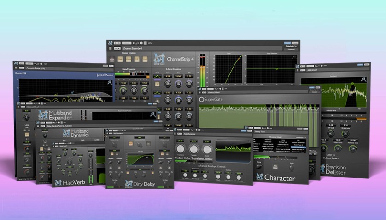Click In Gain knob in Multiband Expander
The width and height of the screenshot is (386, 220).
pos(26,118)
